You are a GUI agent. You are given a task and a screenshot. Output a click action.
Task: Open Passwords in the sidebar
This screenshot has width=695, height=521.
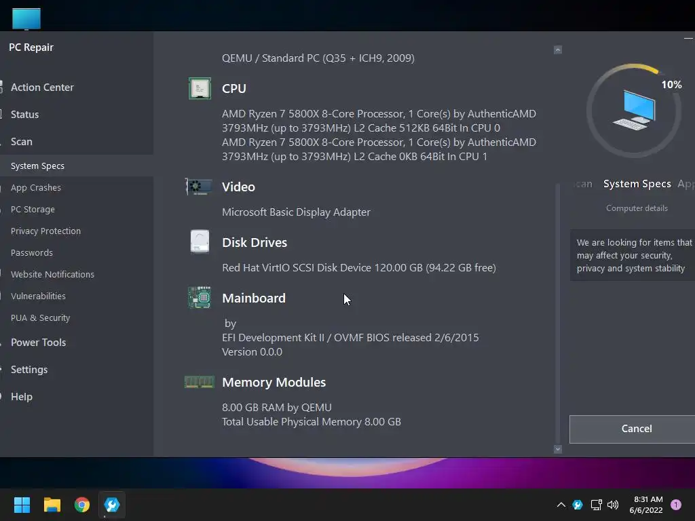tap(31, 252)
